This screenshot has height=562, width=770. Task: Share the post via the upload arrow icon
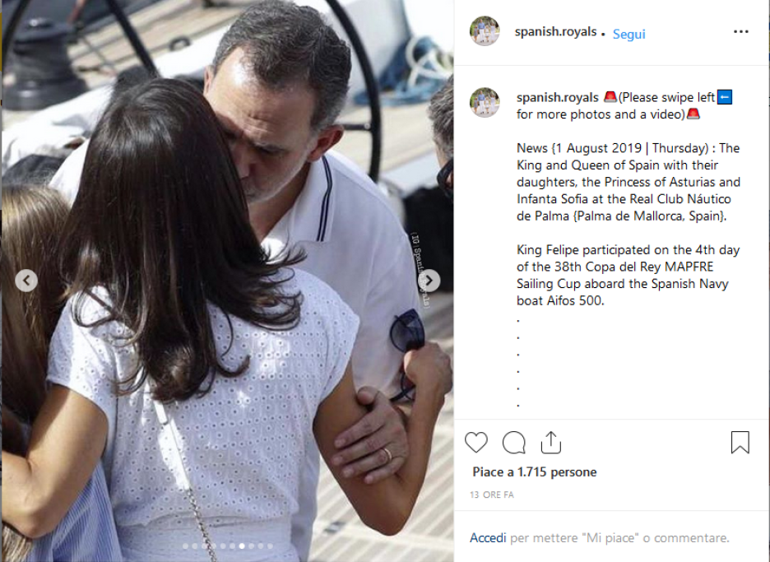[x=550, y=442]
